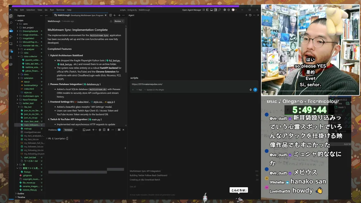Toggle primary side bar visibility
Image resolution: width=361 pixels, height=203 pixels.
click(x=208, y=10)
